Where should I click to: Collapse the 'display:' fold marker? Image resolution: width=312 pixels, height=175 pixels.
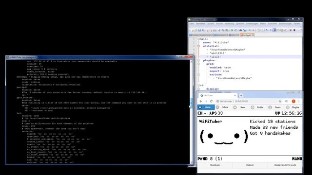[x=198, y=89]
